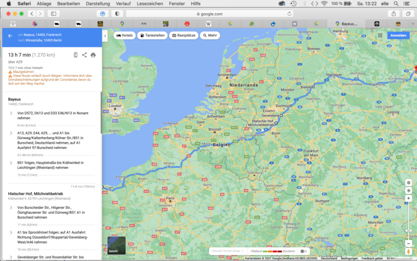417x261 pixels.
Task: Open the Ablage menu
Action: [x=44, y=3]
